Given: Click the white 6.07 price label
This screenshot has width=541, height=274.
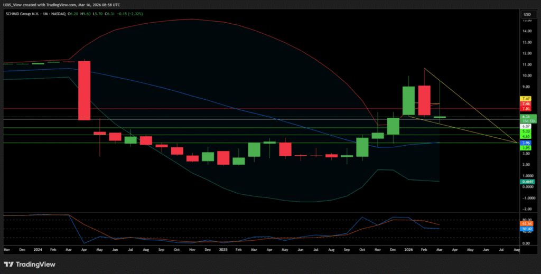Looking at the screenshot, I should pos(526,127).
